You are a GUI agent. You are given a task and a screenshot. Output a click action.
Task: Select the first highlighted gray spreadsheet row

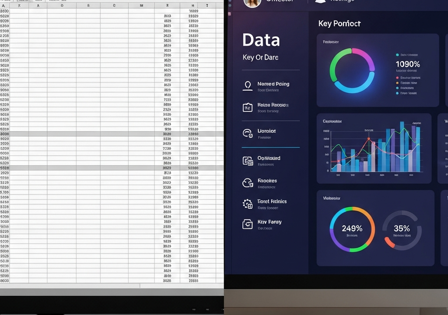point(112,134)
